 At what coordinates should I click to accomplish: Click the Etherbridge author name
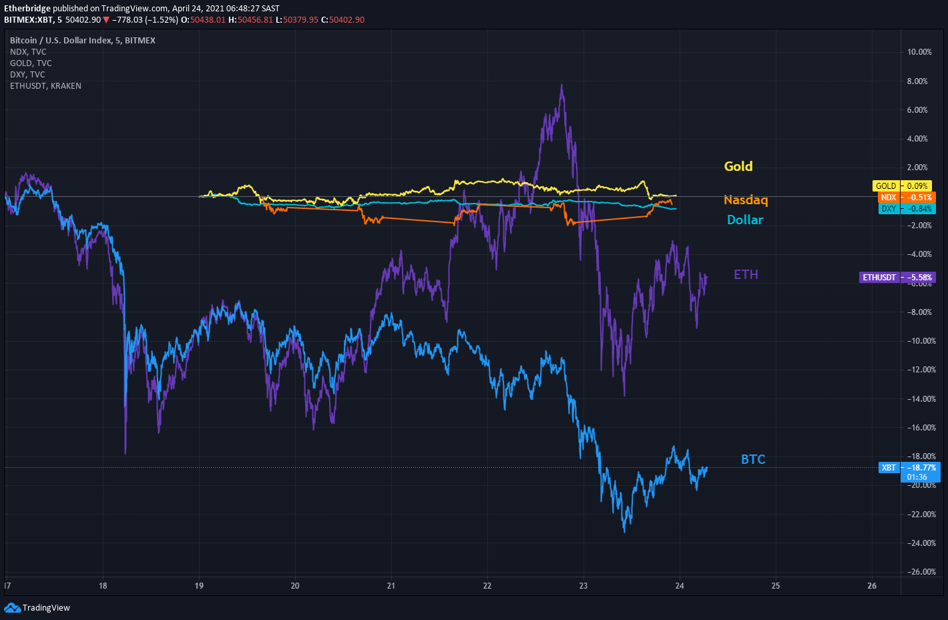[27, 9]
